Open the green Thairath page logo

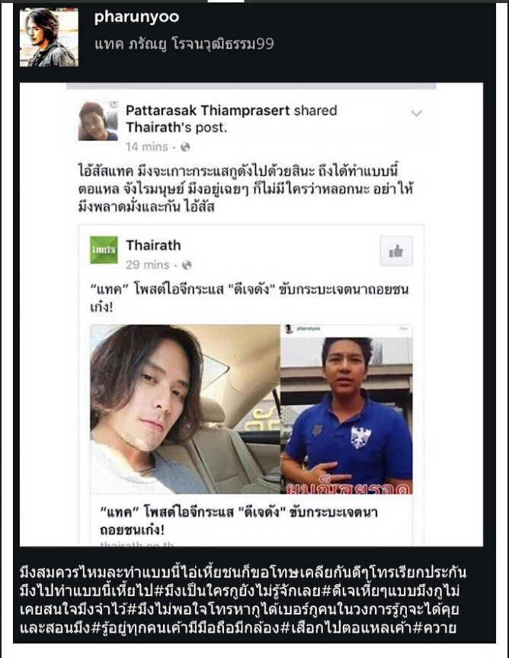tap(104, 249)
